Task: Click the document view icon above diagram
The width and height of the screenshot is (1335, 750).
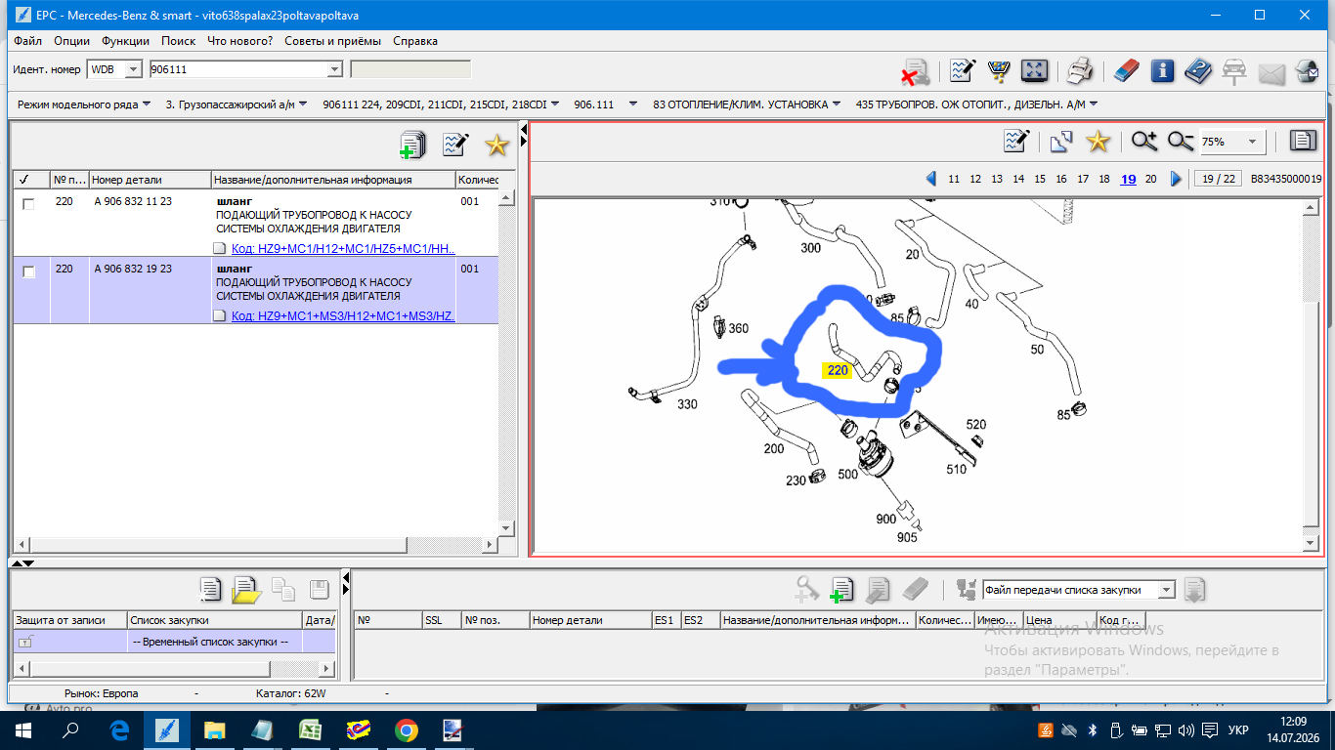Action: click(1303, 142)
